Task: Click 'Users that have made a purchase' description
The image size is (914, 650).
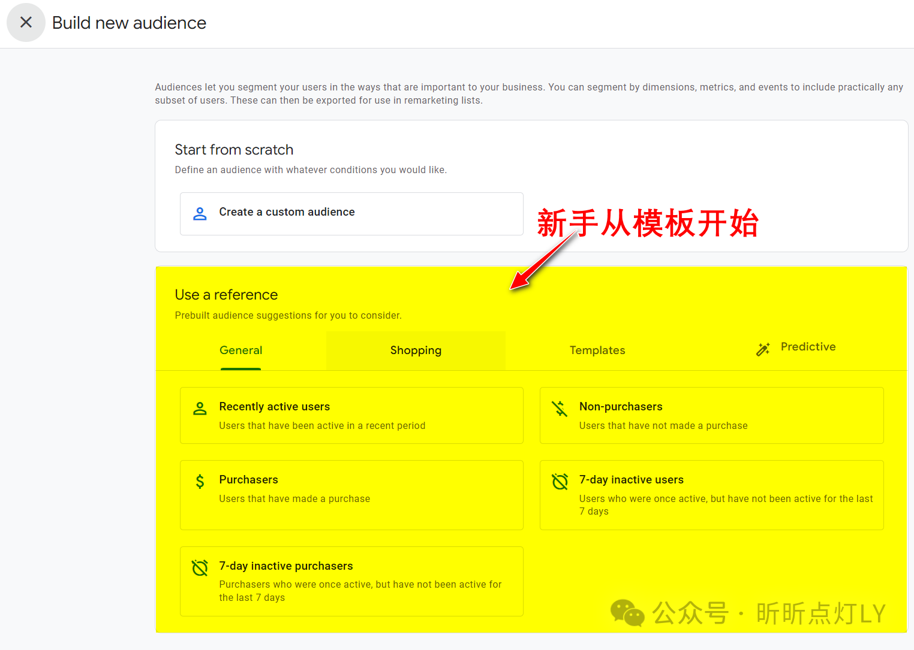Action: coord(294,499)
